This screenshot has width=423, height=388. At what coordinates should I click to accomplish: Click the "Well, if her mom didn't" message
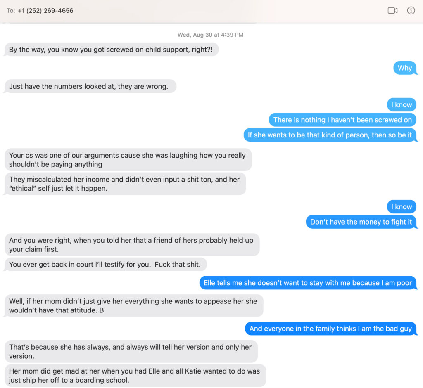(x=133, y=306)
